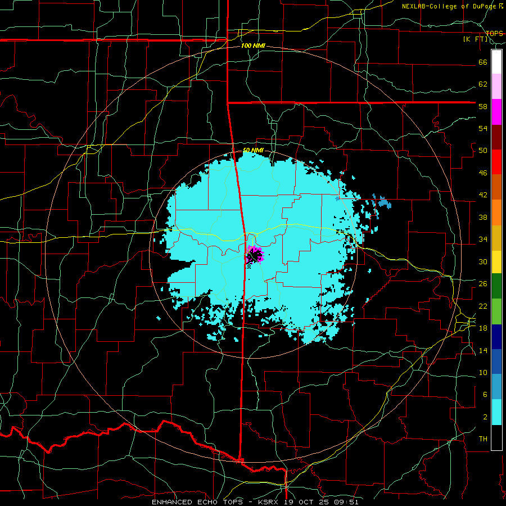
Task: Click the 18 value on the legend
Action: tap(483, 328)
